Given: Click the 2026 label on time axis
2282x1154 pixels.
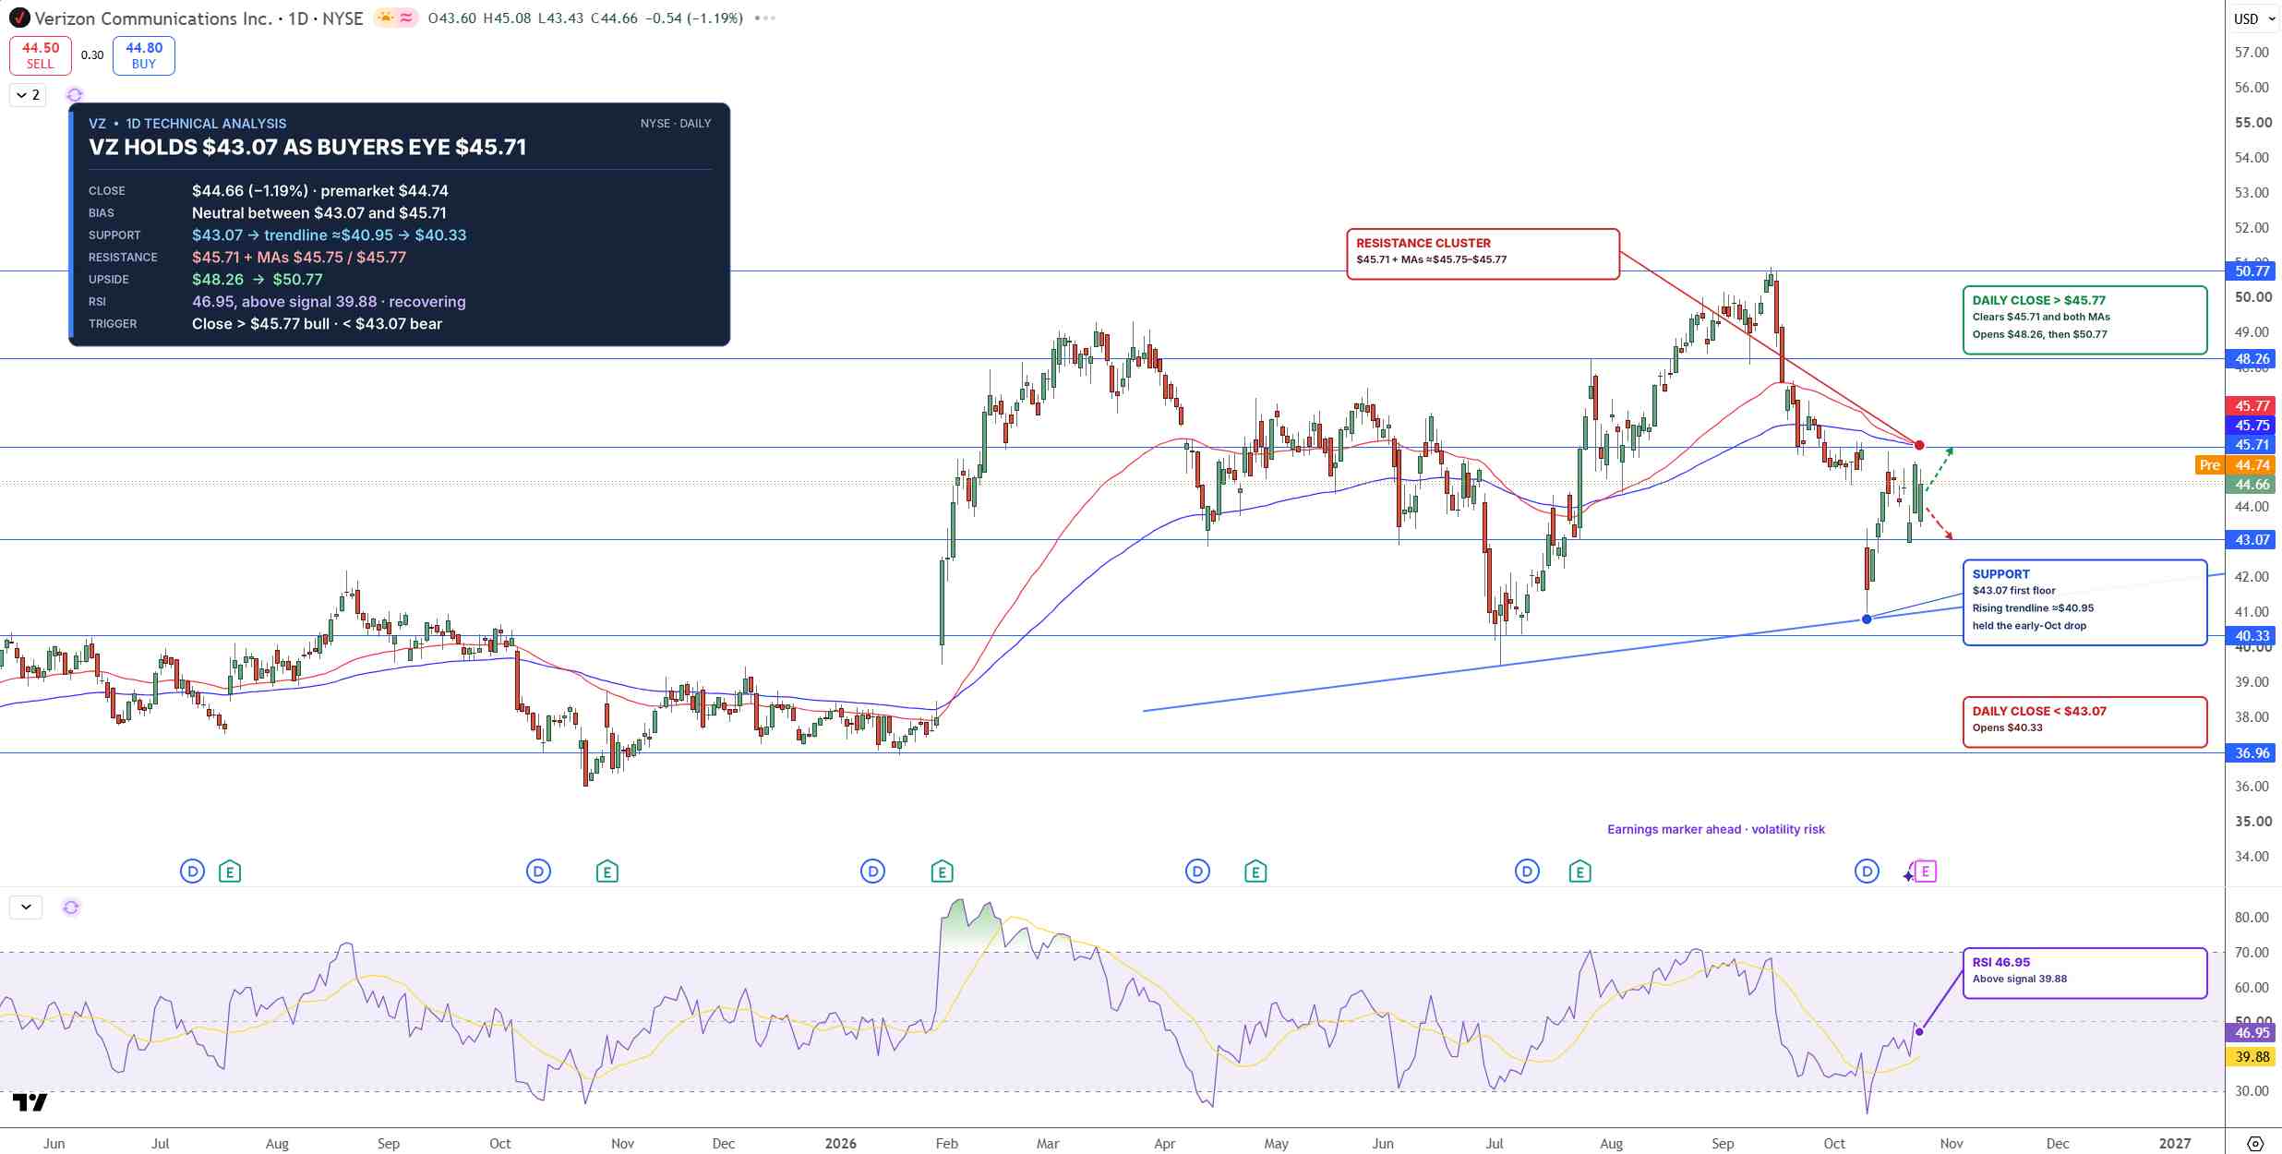Looking at the screenshot, I should click(x=840, y=1143).
